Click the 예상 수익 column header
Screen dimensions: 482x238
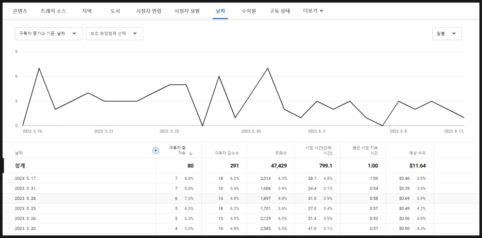[x=417, y=153]
